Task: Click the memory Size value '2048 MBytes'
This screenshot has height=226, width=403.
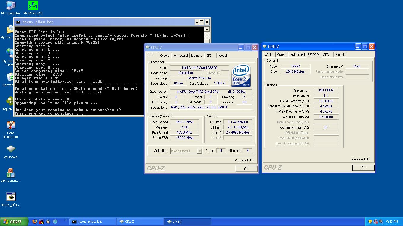Action: 295,71
